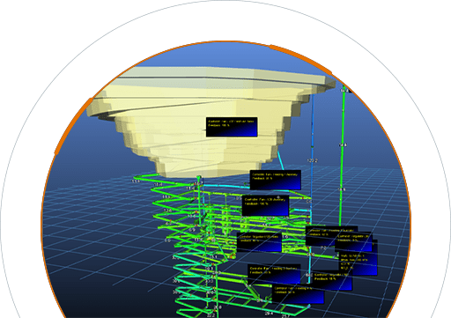The width and height of the screenshot is (451, 318).
Task: Select the Controller Fan label over the open pit
Action: [232, 127]
